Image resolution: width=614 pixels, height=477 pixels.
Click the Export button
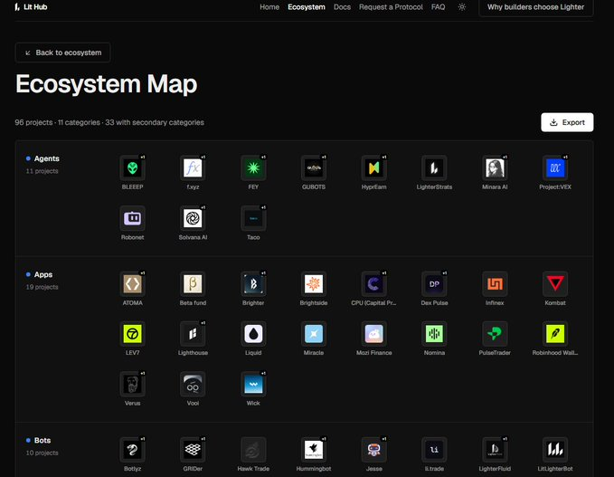point(567,122)
